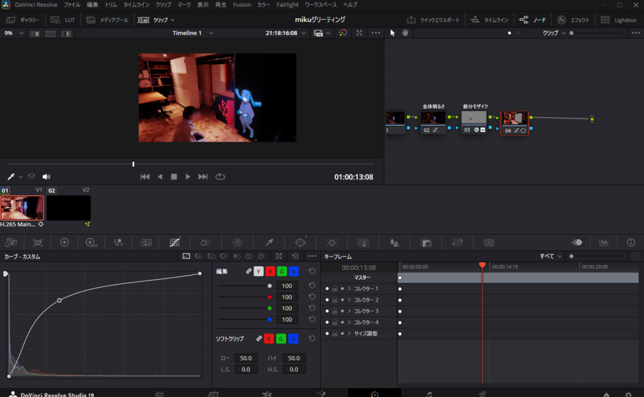Image resolution: width=644 pixels, height=397 pixels.
Task: Open the LUT browser
Action: (63, 20)
